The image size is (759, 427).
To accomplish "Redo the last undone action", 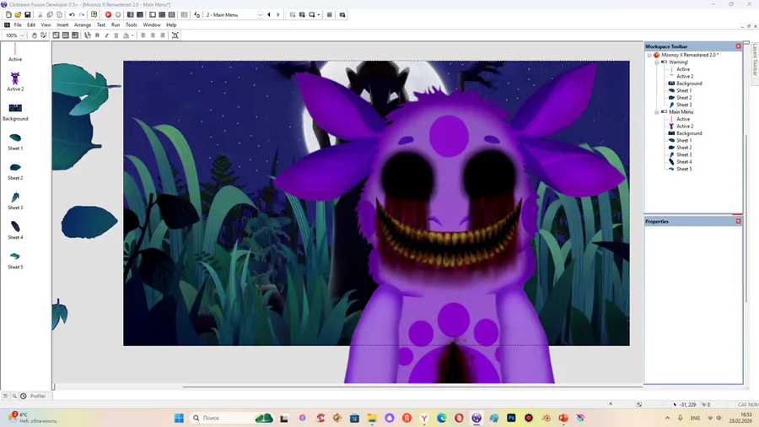I will pos(81,15).
